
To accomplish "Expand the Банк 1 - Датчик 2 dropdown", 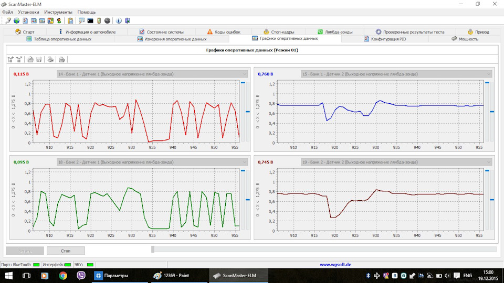I will pyautogui.click(x=489, y=74).
